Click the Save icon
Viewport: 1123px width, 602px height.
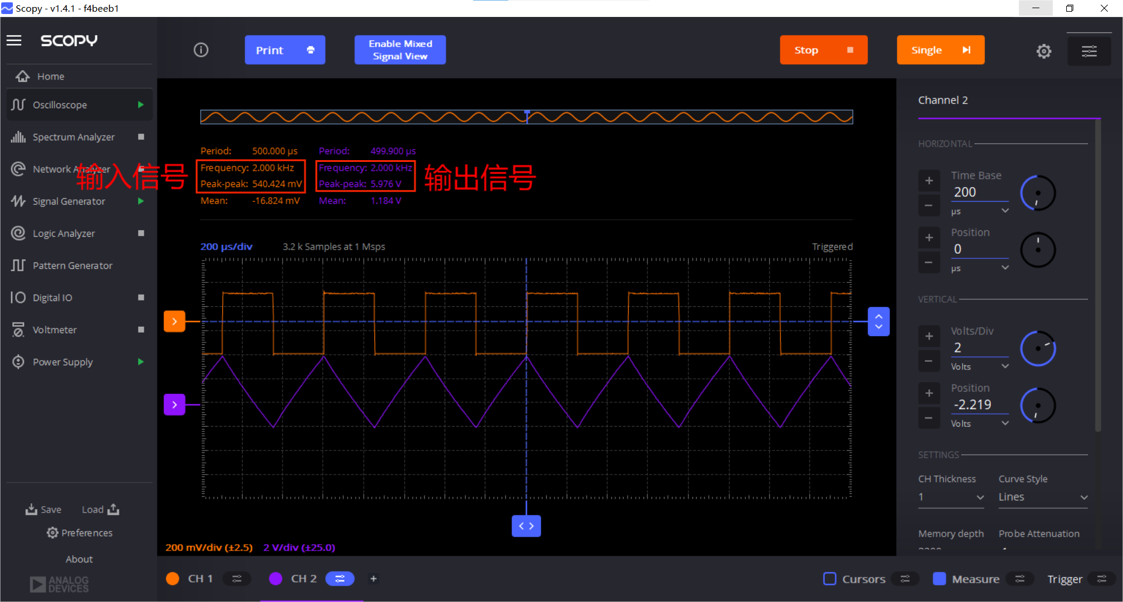pos(32,509)
